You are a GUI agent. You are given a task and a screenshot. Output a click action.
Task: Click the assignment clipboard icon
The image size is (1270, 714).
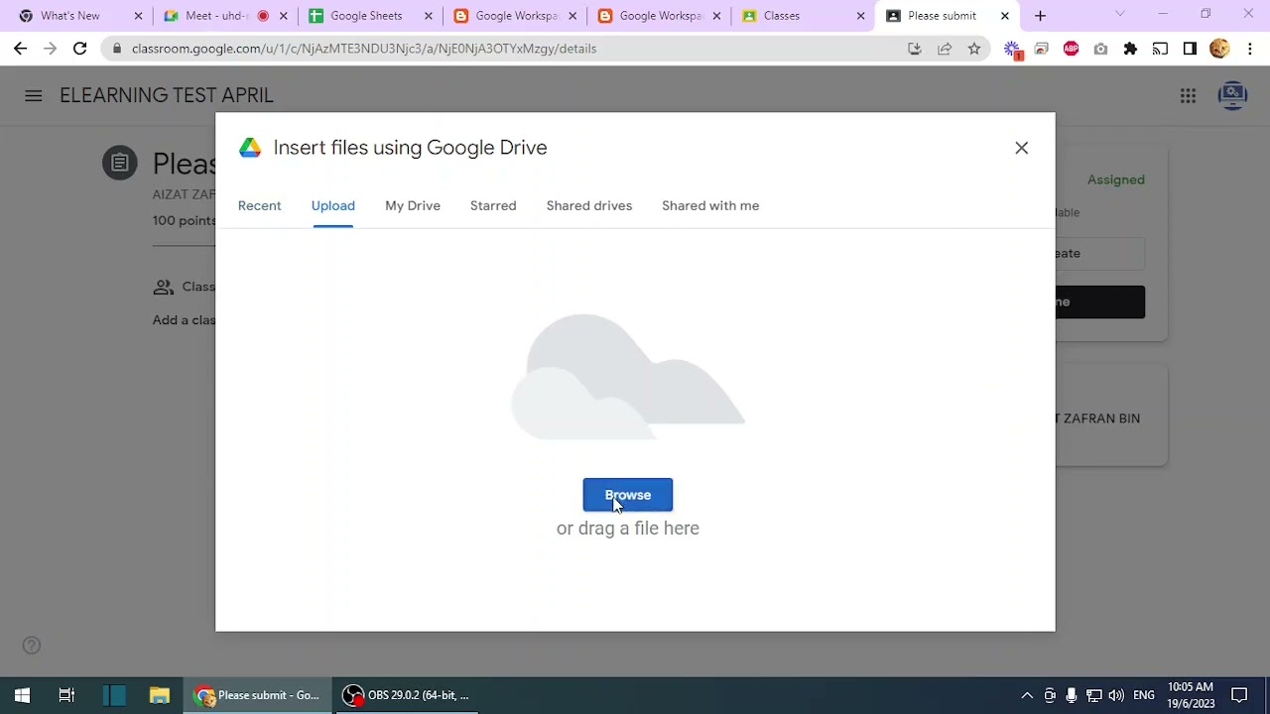tap(119, 163)
